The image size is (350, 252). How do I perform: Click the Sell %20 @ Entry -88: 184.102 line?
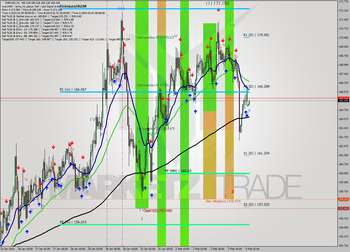[x=37, y=36]
